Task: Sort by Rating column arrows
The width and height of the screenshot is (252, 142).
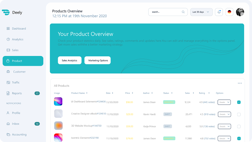Action: (x=209, y=93)
